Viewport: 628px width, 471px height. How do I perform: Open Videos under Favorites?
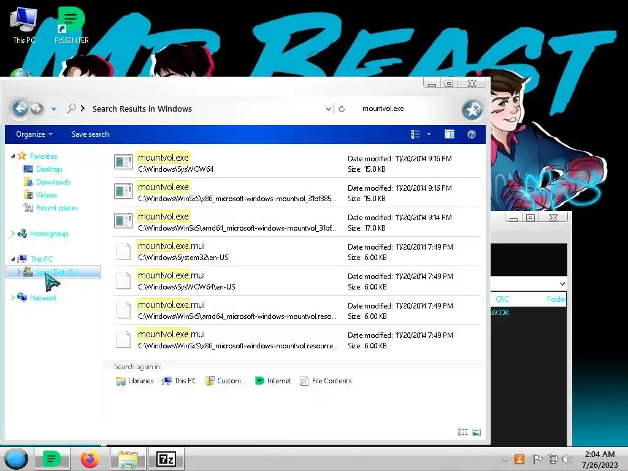click(47, 194)
